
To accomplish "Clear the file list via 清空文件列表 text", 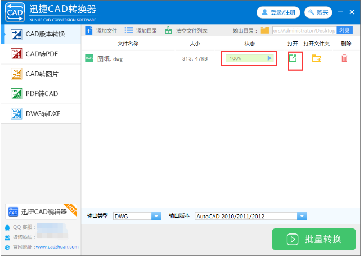I will (191, 30).
